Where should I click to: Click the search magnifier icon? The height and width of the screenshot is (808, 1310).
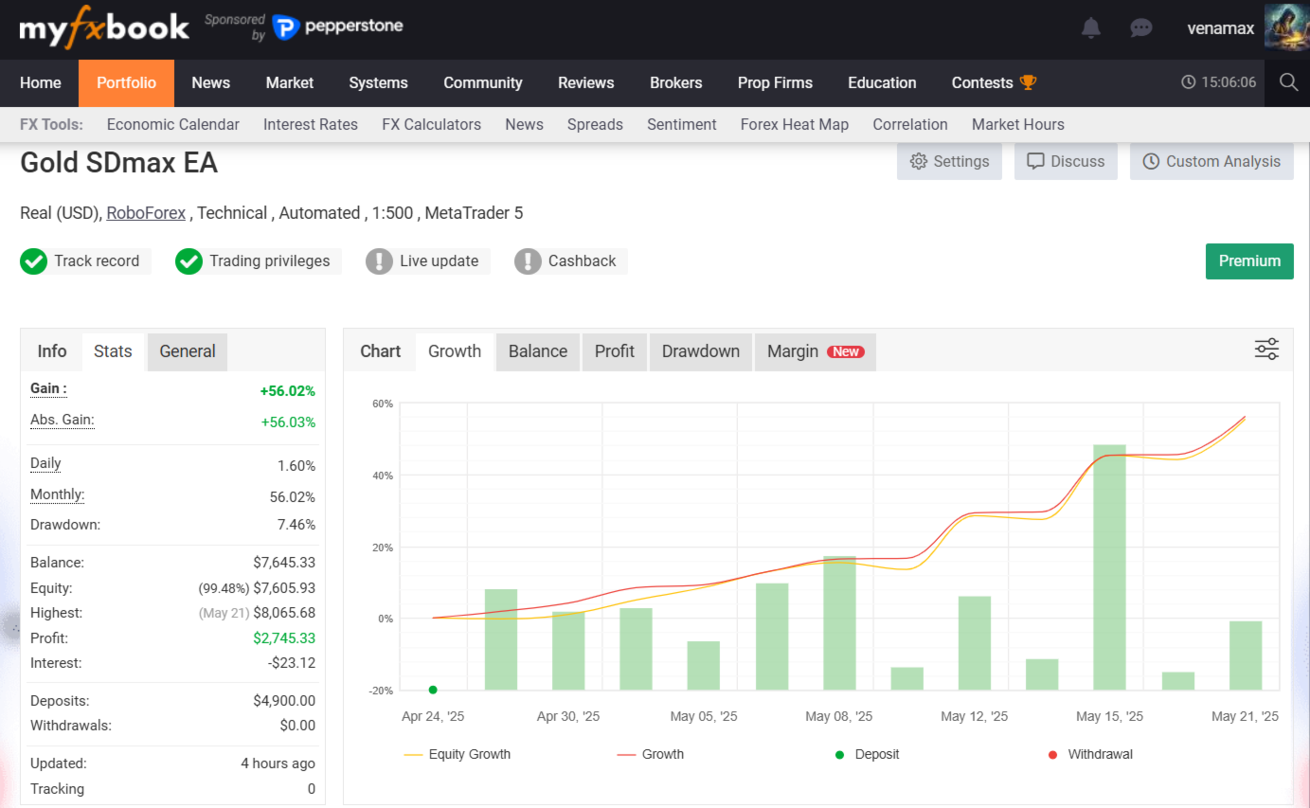(x=1288, y=82)
